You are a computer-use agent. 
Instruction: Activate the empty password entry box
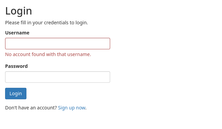tap(58, 77)
